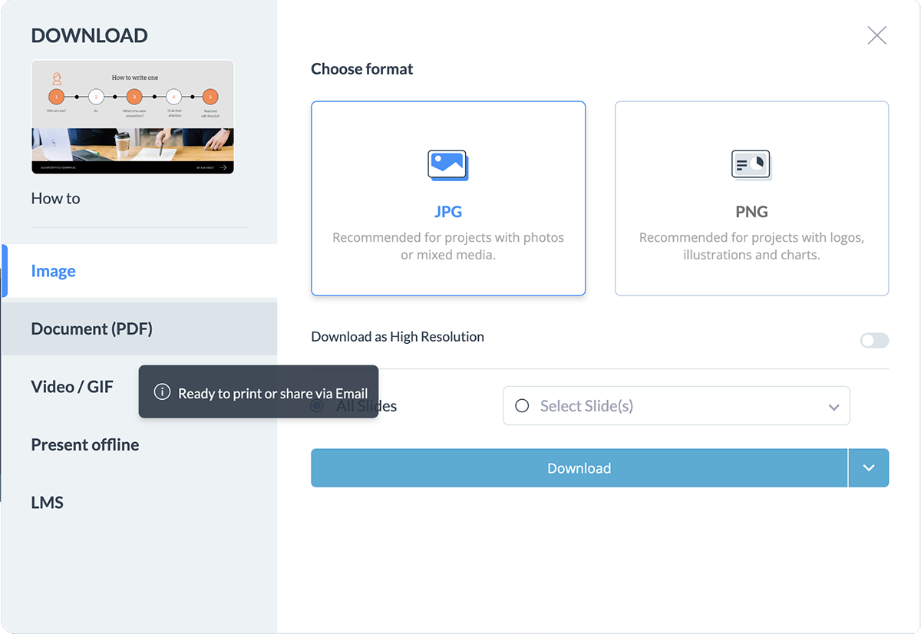Click the slide preview thumbnail
Viewport: 921px width, 634px height.
point(132,117)
